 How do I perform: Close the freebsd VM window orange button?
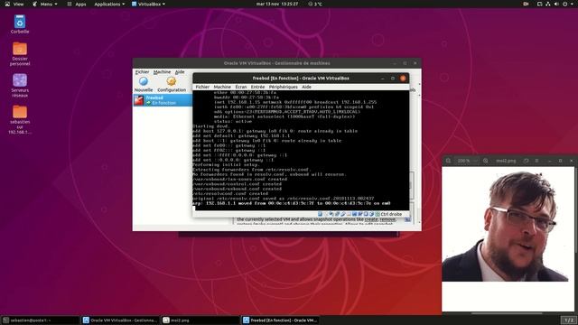pos(403,79)
